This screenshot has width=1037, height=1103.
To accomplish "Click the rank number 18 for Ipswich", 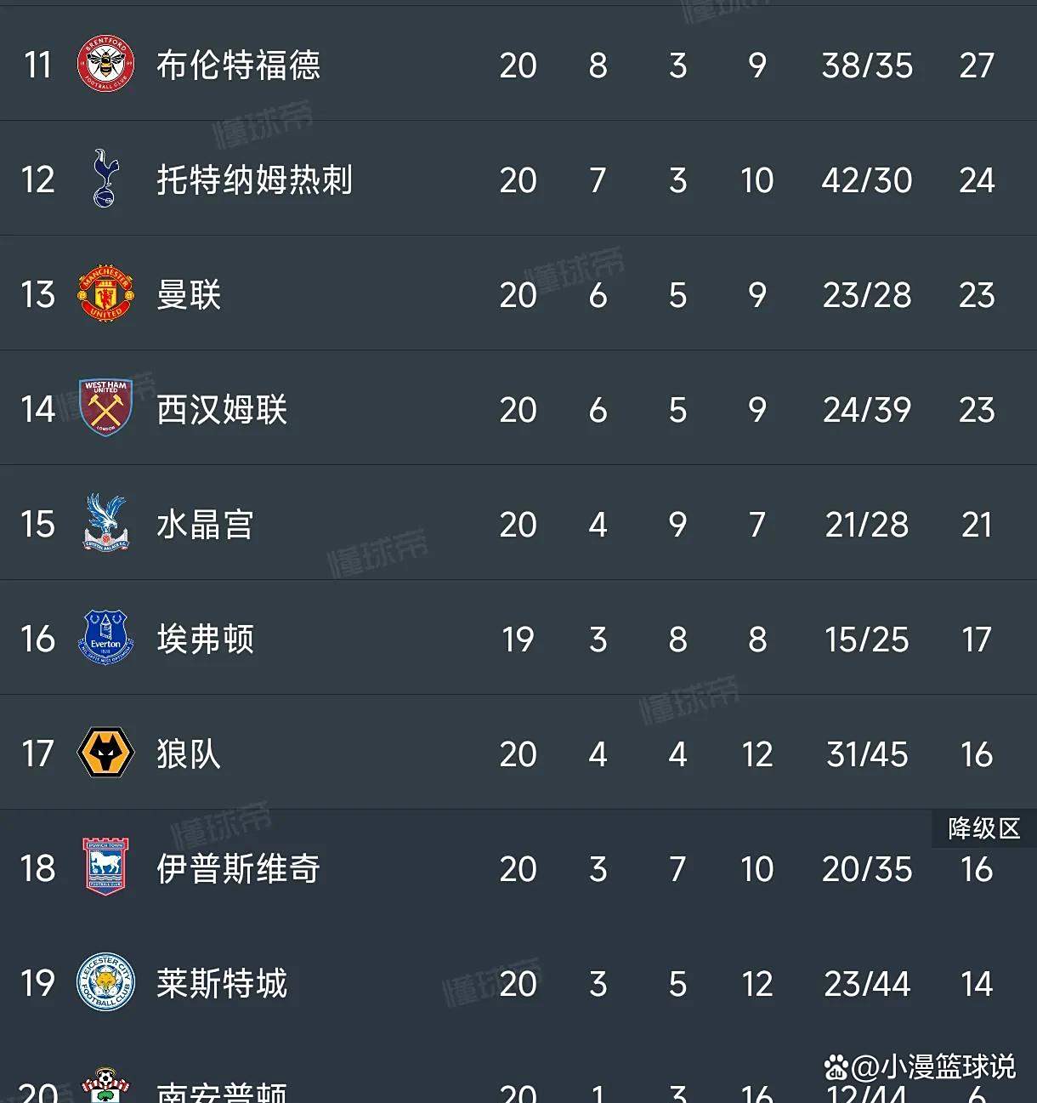I will [x=37, y=868].
